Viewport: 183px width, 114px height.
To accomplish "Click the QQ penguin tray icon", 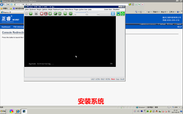I will click(157, 111).
